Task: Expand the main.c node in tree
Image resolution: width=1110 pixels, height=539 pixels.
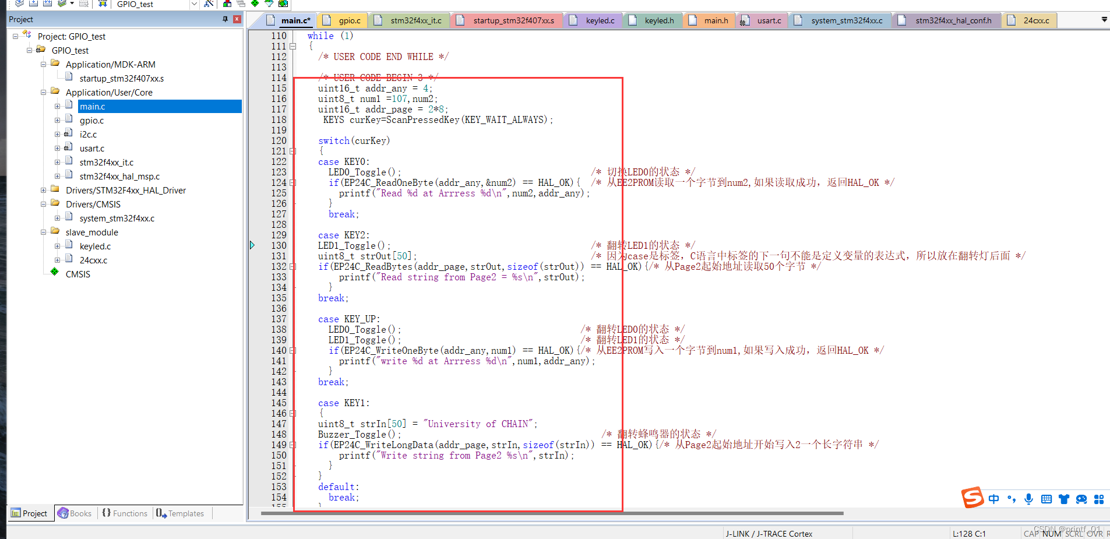Action: [57, 106]
